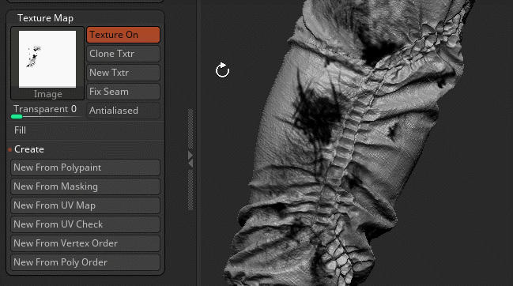Click the Fix Seam button

(x=123, y=92)
